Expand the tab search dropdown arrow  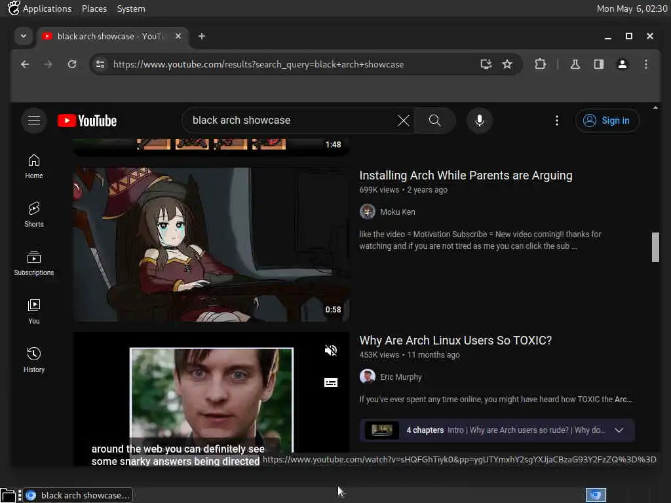click(x=24, y=37)
